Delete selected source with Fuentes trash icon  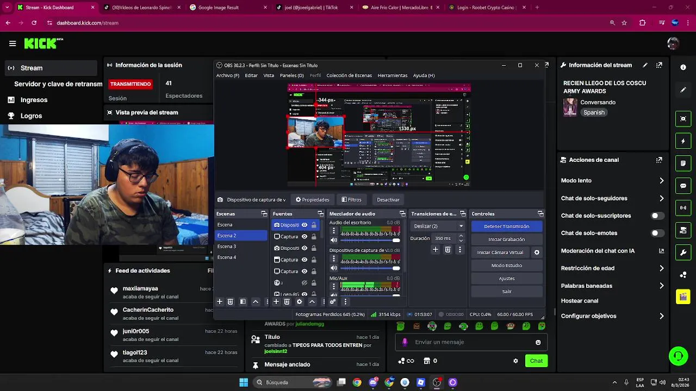[287, 301]
